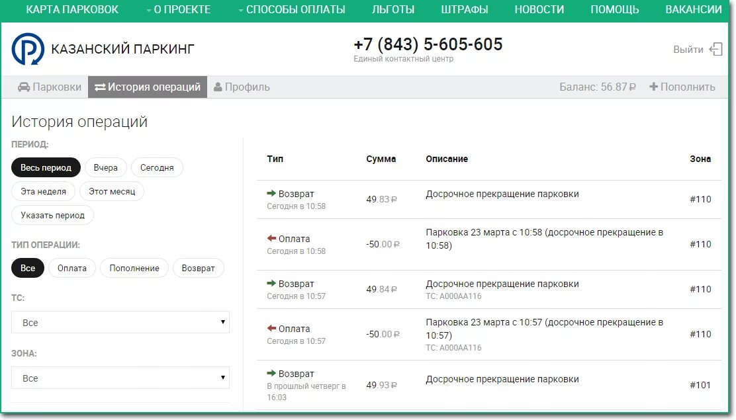Enable the Оплата operation type filter
Screen dimensions: 736x420
[x=71, y=268]
